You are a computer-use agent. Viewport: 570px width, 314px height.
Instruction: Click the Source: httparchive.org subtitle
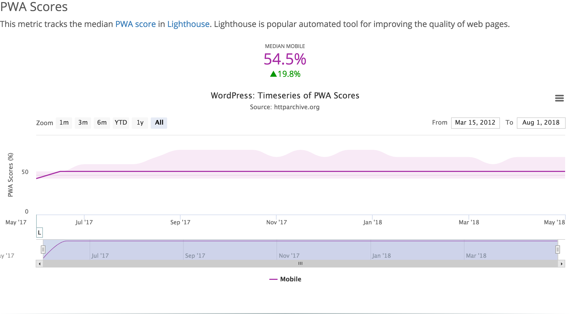click(285, 107)
